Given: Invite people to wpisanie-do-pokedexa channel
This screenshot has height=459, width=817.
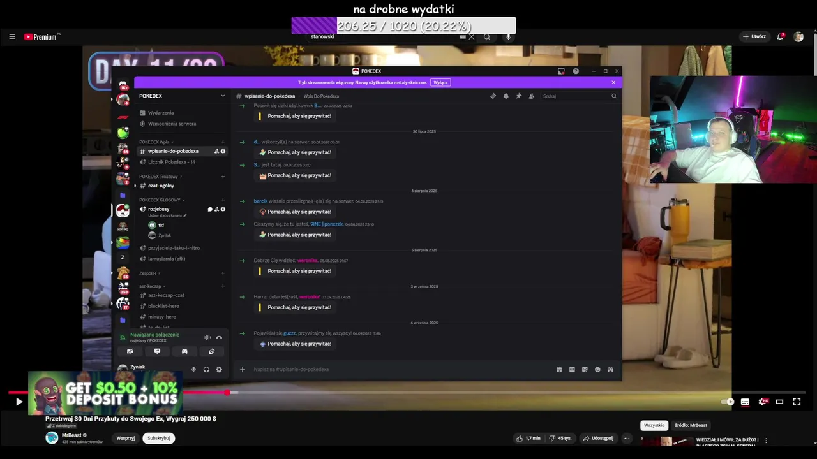Looking at the screenshot, I should pos(216,152).
